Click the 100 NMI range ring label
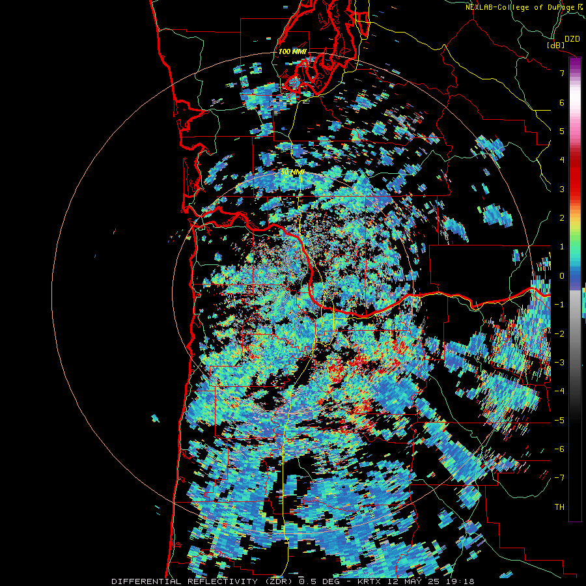The height and width of the screenshot is (586, 586). (x=292, y=51)
